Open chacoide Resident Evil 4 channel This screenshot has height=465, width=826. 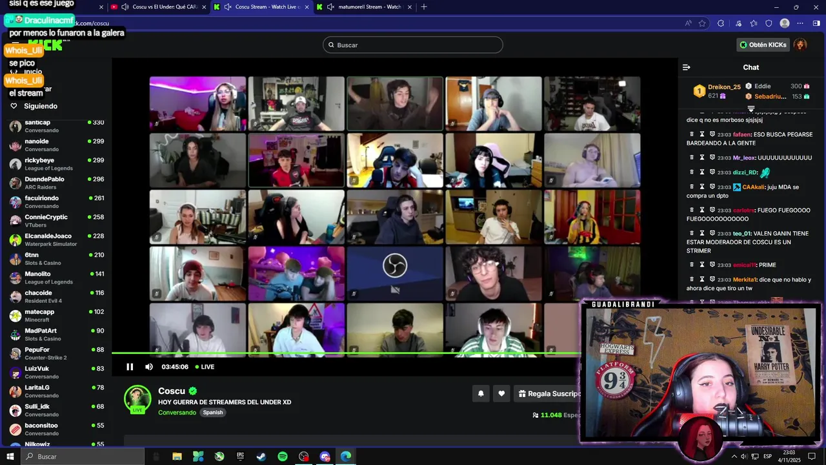click(56, 296)
